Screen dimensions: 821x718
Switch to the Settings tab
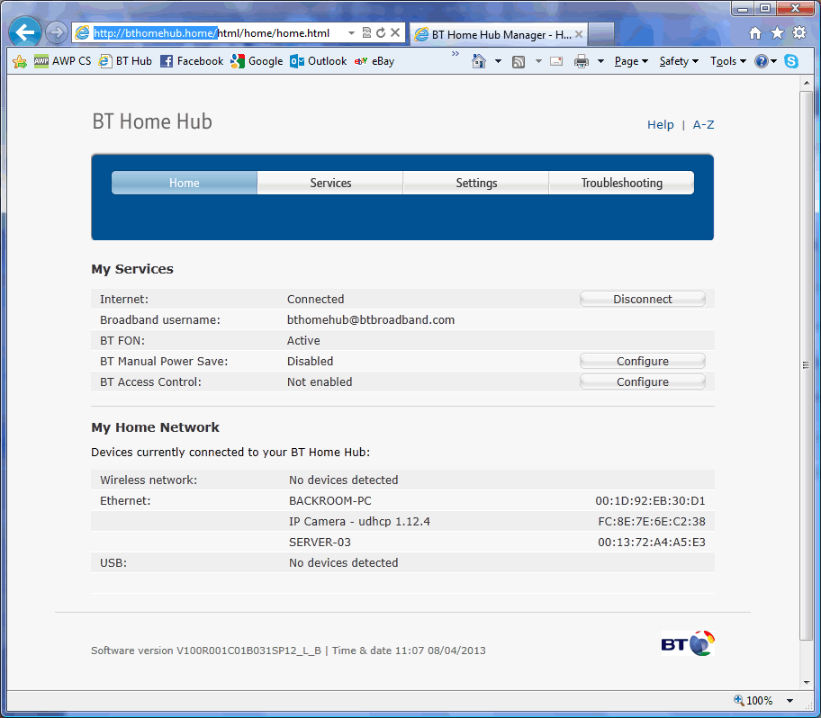pyautogui.click(x=476, y=183)
